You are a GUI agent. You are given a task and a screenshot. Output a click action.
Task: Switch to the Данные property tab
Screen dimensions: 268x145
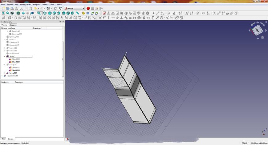pyautogui.click(x=10, y=139)
